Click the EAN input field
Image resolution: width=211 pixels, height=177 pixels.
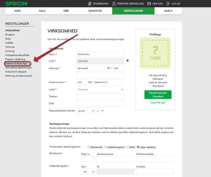100,104
